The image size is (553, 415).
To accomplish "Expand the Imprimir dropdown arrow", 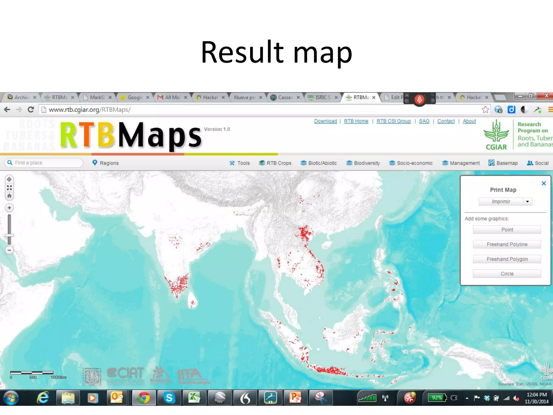I will [x=528, y=202].
